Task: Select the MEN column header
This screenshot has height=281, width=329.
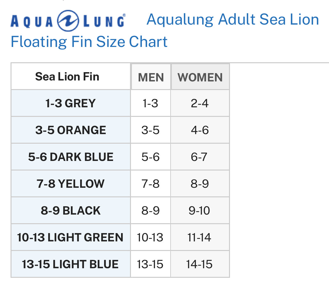Action: [x=151, y=77]
